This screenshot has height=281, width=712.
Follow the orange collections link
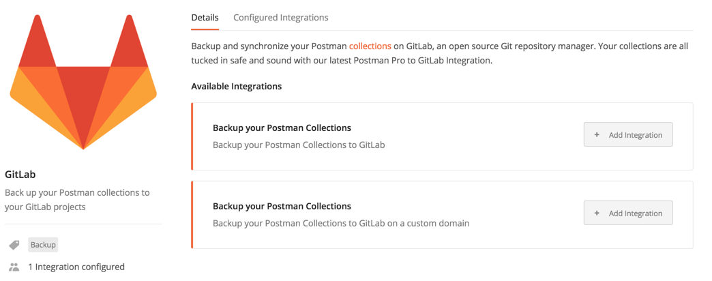tap(370, 46)
